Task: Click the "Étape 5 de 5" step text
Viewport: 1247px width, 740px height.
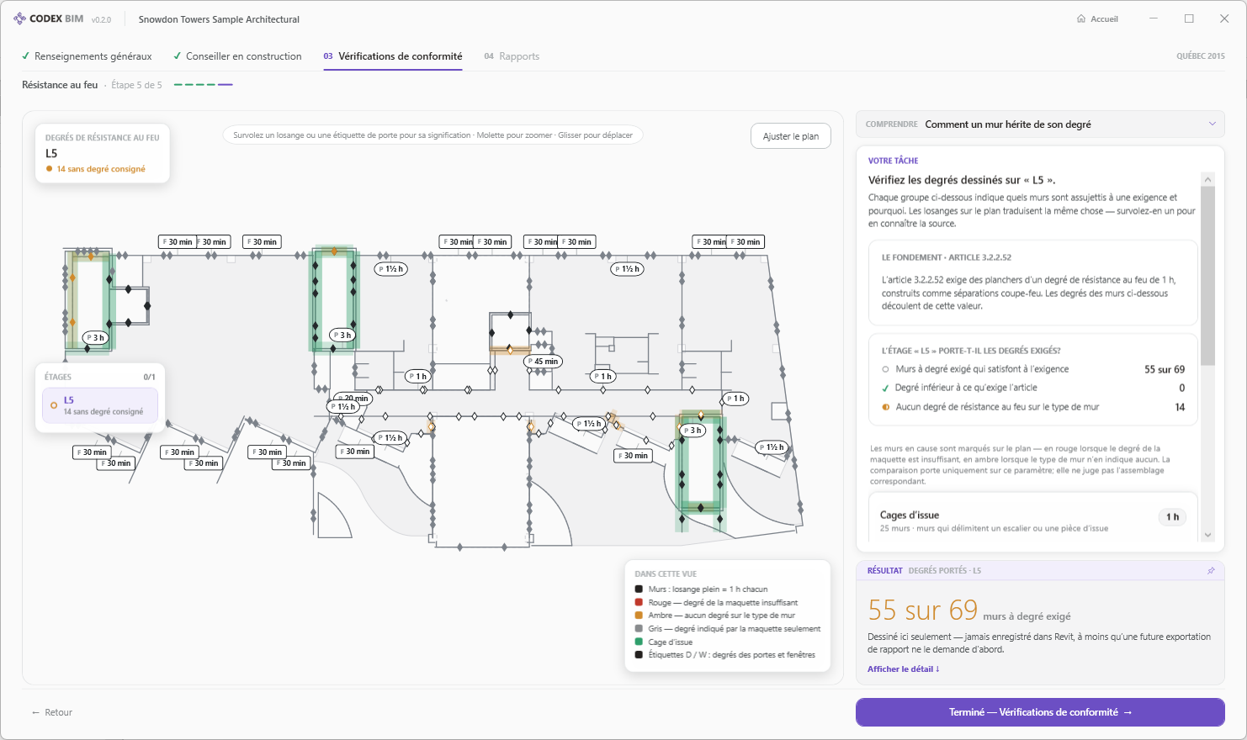Action: pyautogui.click(x=136, y=85)
